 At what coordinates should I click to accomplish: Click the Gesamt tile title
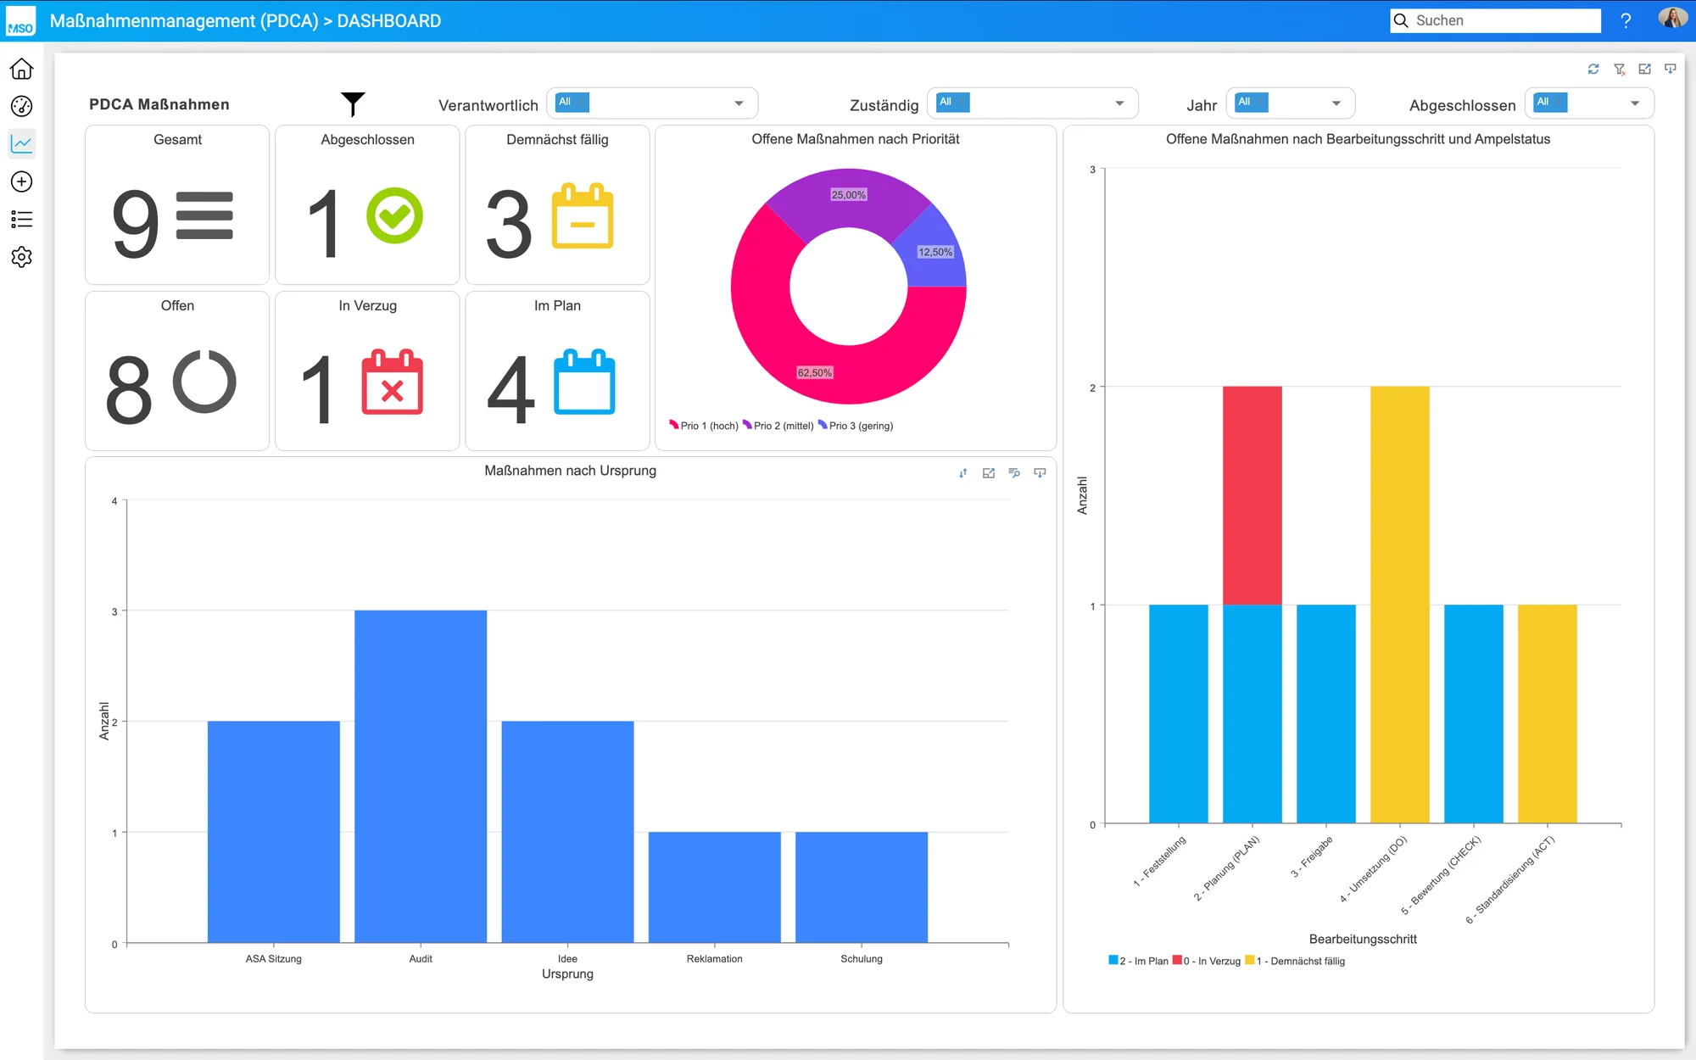[177, 139]
